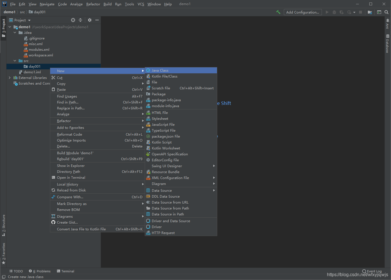Select Package in New submenu
The width and height of the screenshot is (391, 280).
click(x=181, y=94)
